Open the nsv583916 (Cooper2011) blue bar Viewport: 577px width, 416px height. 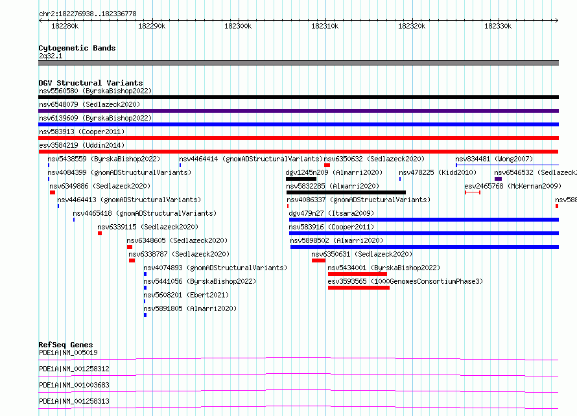pos(424,233)
